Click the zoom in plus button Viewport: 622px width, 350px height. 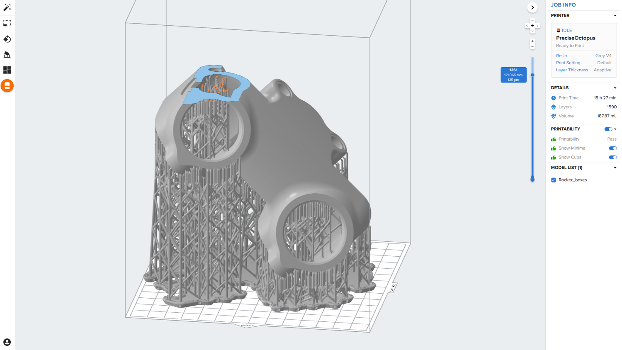coord(532,41)
